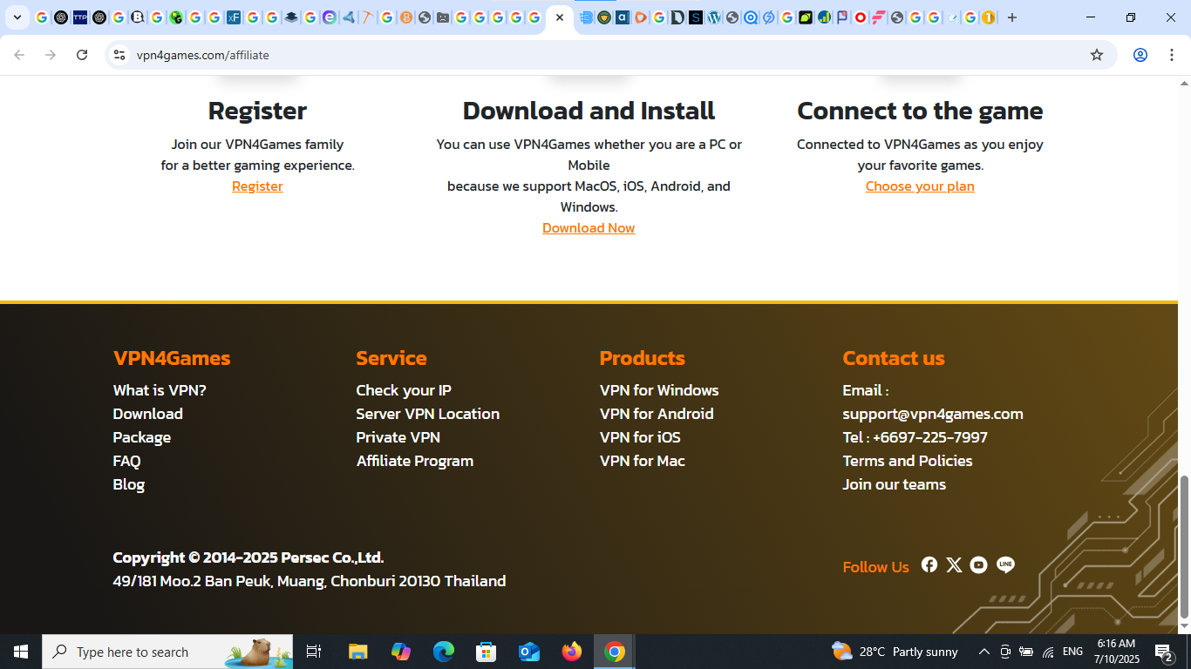Switch to the xF favicon tab
1191x669 pixels.
pos(234,17)
